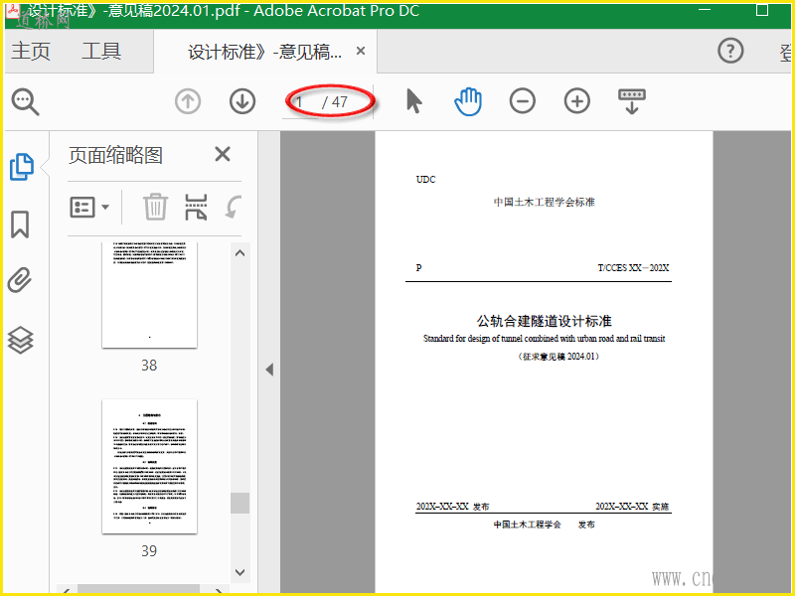Close the 设计标准》-意见稿 document tab
The width and height of the screenshot is (795, 596).
click(361, 51)
